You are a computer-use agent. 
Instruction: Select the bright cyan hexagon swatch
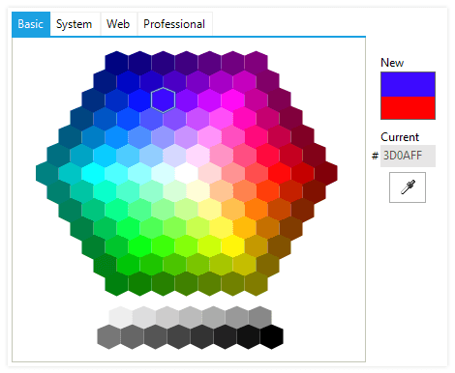pyautogui.click(x=93, y=173)
